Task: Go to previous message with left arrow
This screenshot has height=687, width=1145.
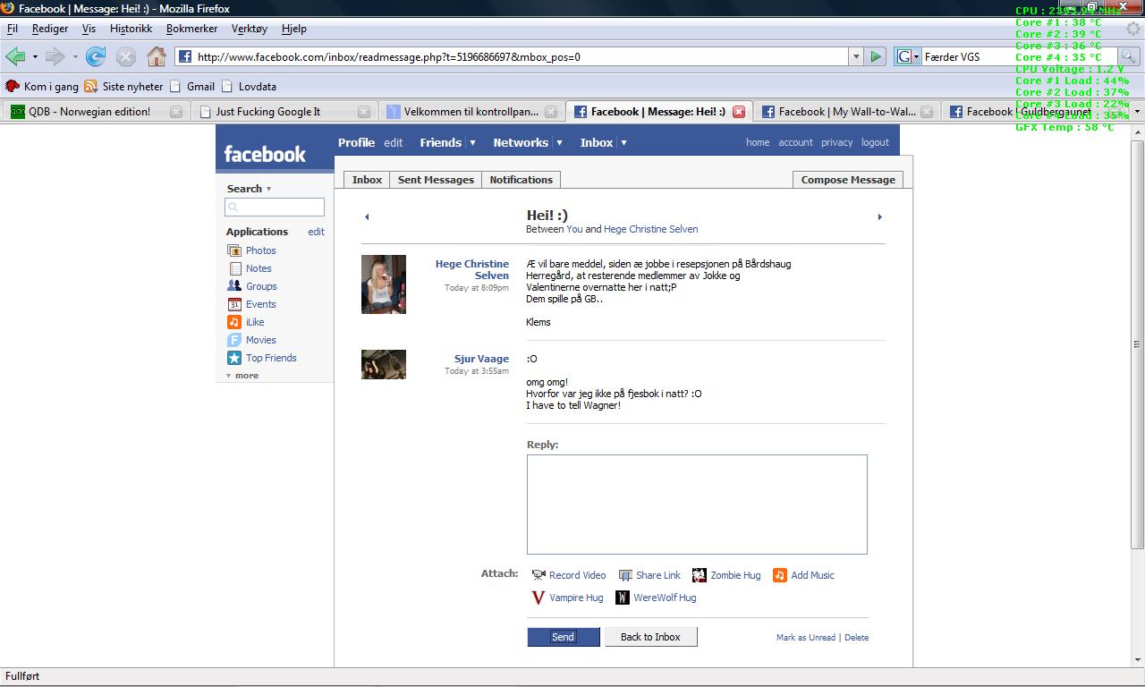Action: pos(367,216)
